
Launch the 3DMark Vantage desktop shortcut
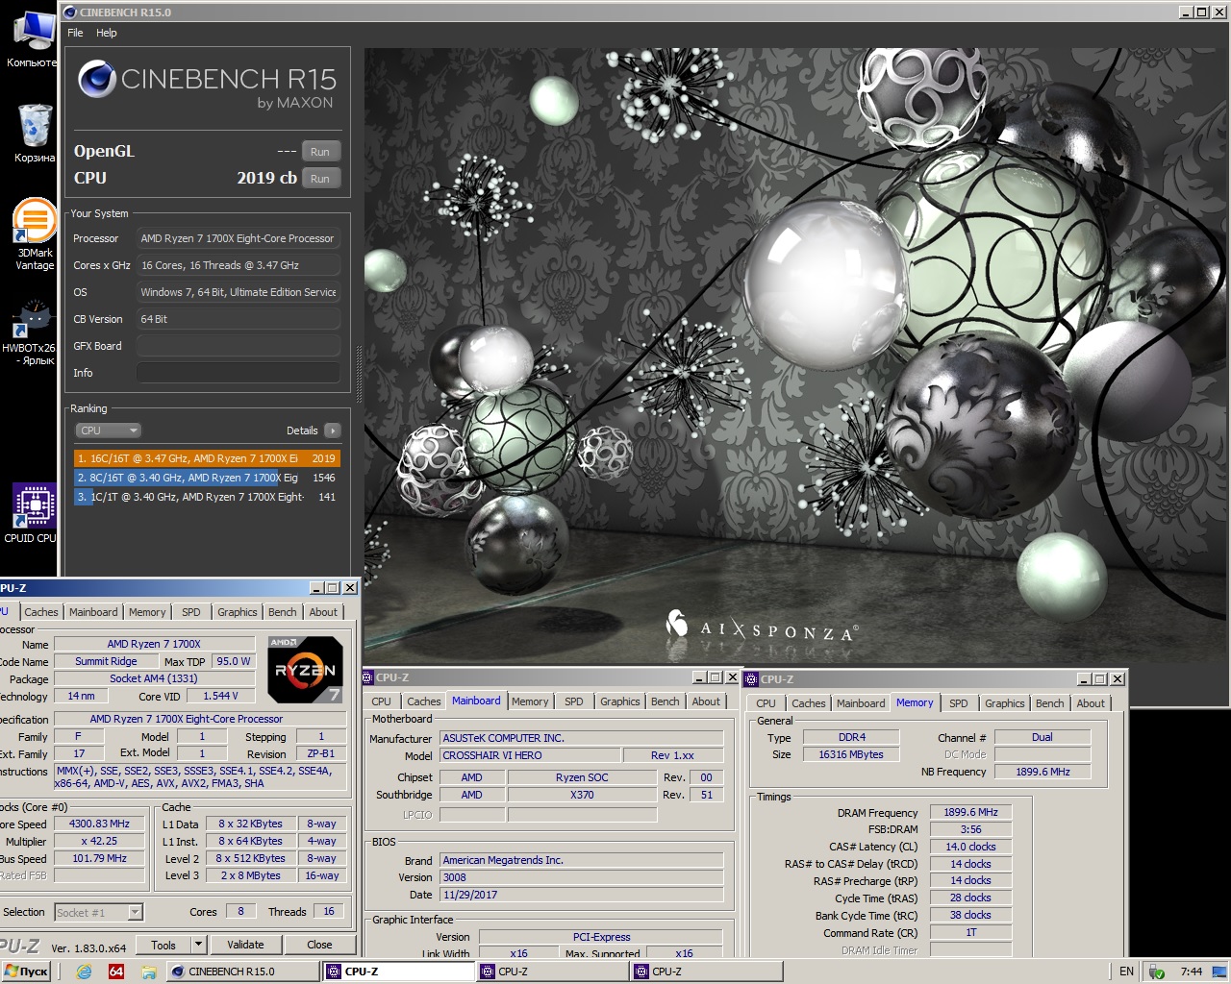(x=35, y=234)
